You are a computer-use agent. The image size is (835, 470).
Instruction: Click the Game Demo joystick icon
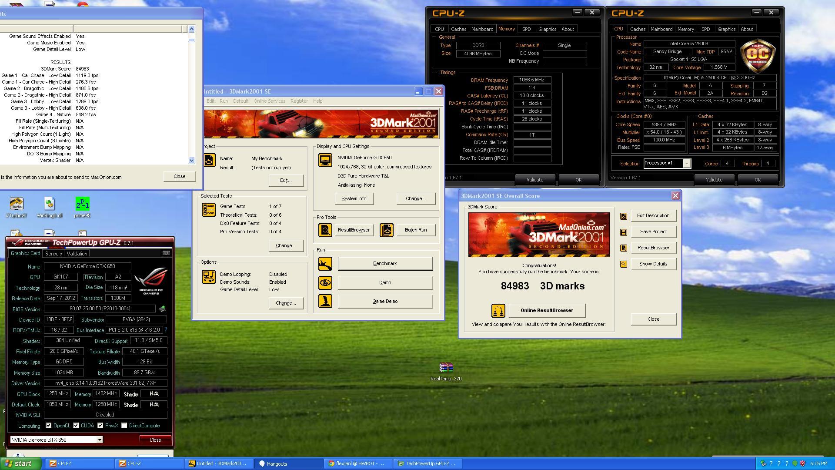pos(325,301)
